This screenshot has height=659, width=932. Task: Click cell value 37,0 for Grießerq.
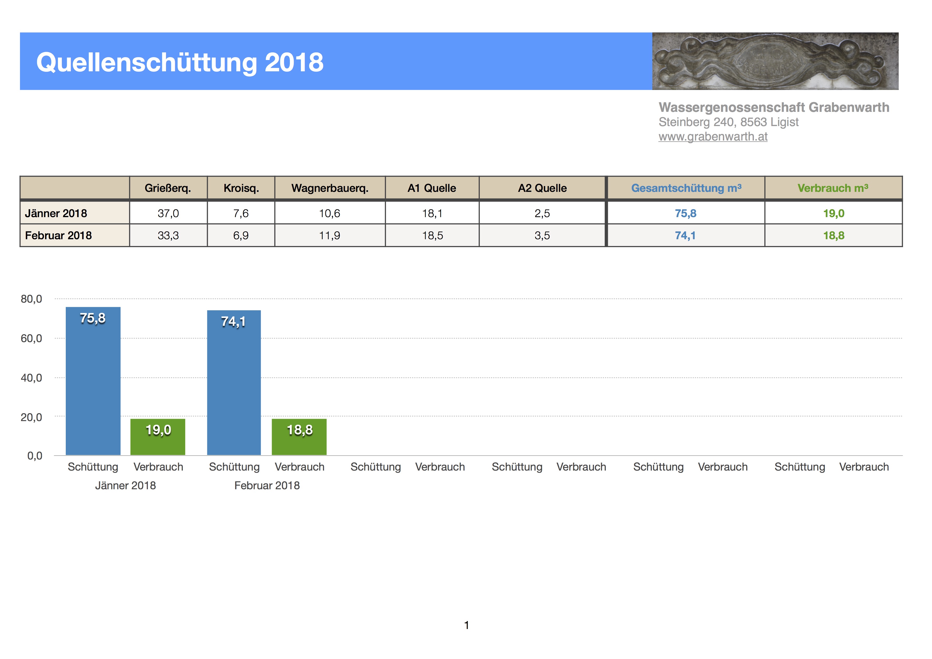click(168, 213)
